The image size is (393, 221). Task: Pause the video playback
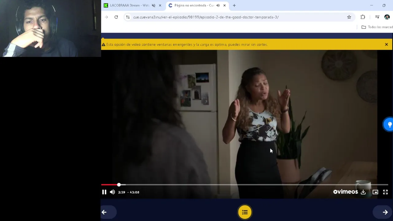pyautogui.click(x=104, y=192)
